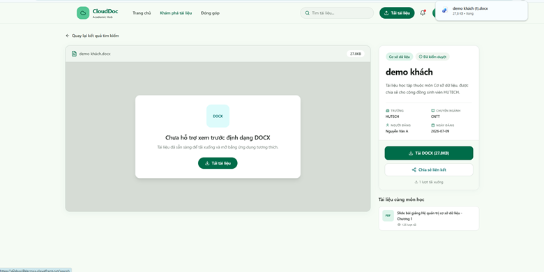This screenshot has width=544, height=272.
Task: Click the Nguyễn Văn A uploader name
Action: click(397, 131)
